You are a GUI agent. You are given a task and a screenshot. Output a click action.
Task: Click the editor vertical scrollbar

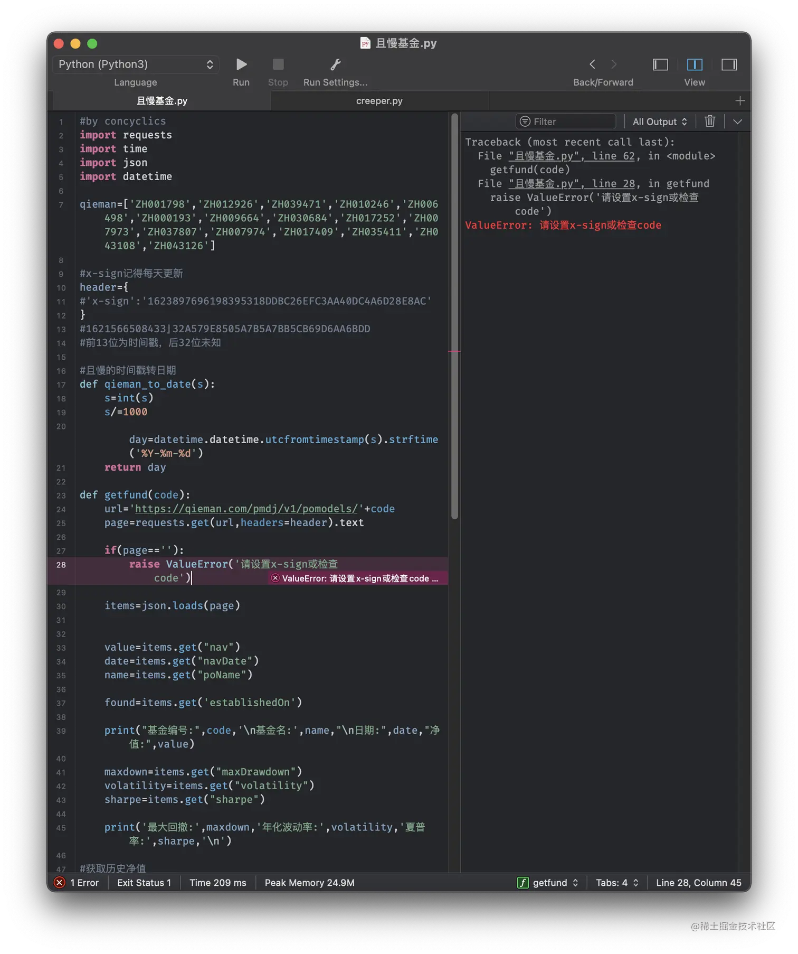click(454, 317)
